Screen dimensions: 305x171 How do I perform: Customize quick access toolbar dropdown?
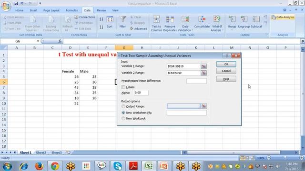40,3
